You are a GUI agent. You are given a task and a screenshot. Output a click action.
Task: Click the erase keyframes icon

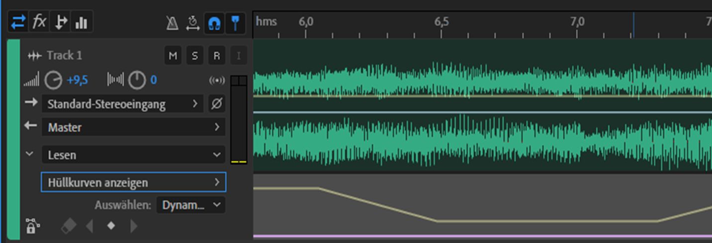coord(69,226)
